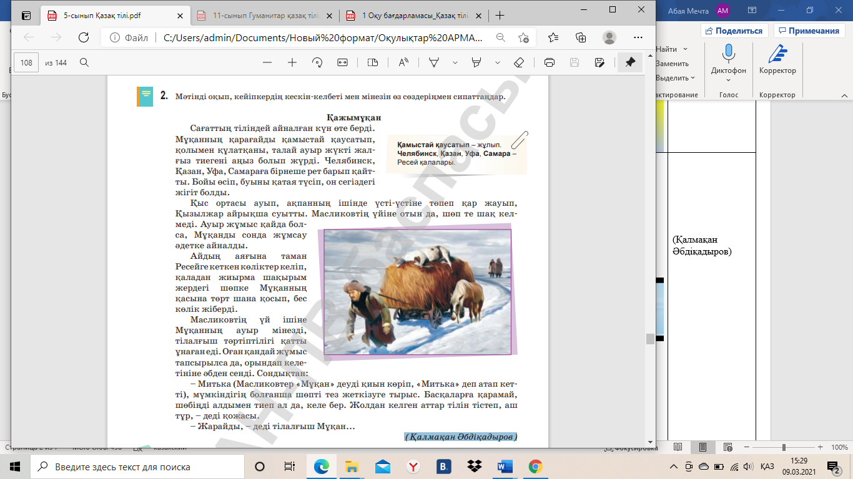Select the PDF Erase tool
Screen dimensions: 853x479
point(518,62)
